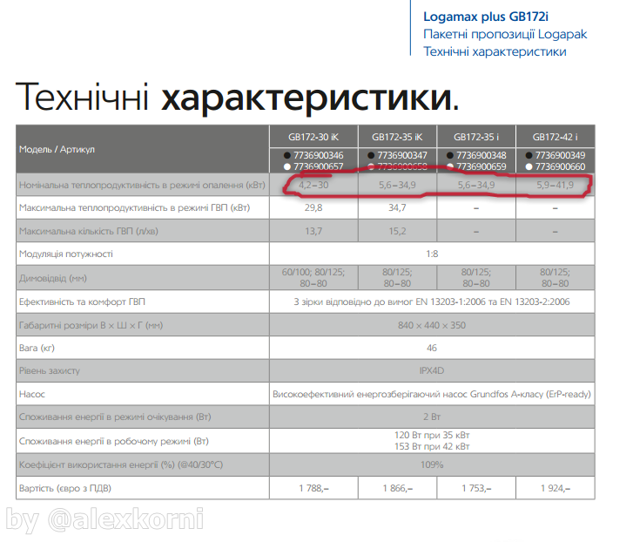Viewport: 633px width, 542px height.
Task: Click the modulation value 1:8
Action: point(432,254)
